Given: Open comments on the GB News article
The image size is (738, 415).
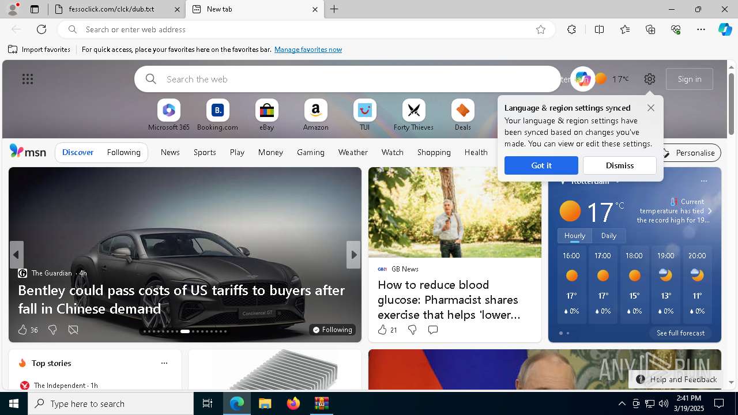Looking at the screenshot, I should pos(432,330).
